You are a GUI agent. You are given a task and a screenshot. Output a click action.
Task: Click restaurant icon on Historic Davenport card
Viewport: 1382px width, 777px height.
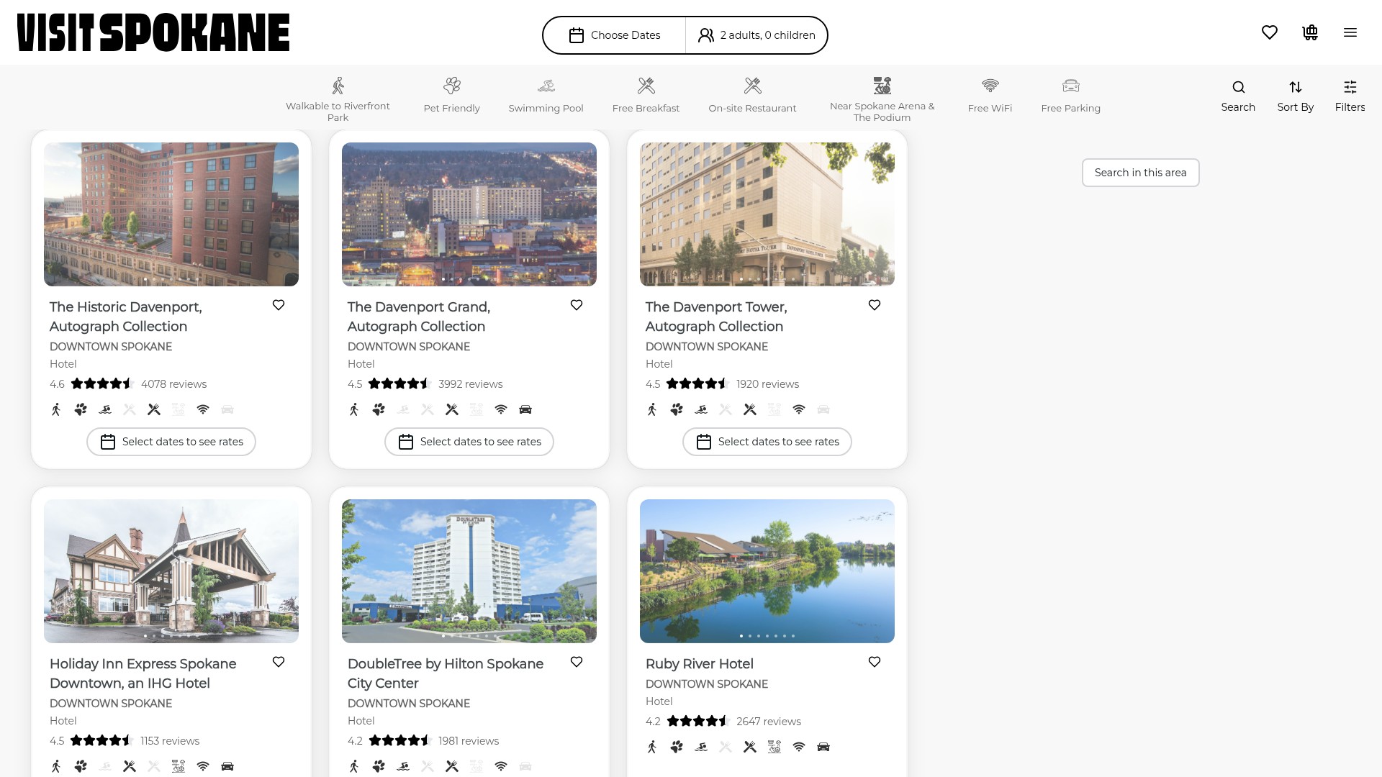[154, 409]
